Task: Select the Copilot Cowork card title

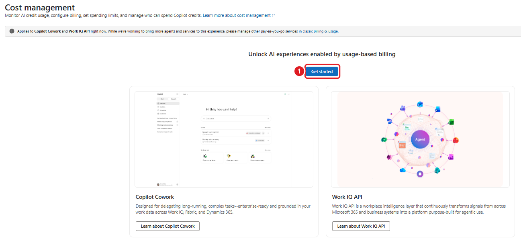Action: point(155,197)
